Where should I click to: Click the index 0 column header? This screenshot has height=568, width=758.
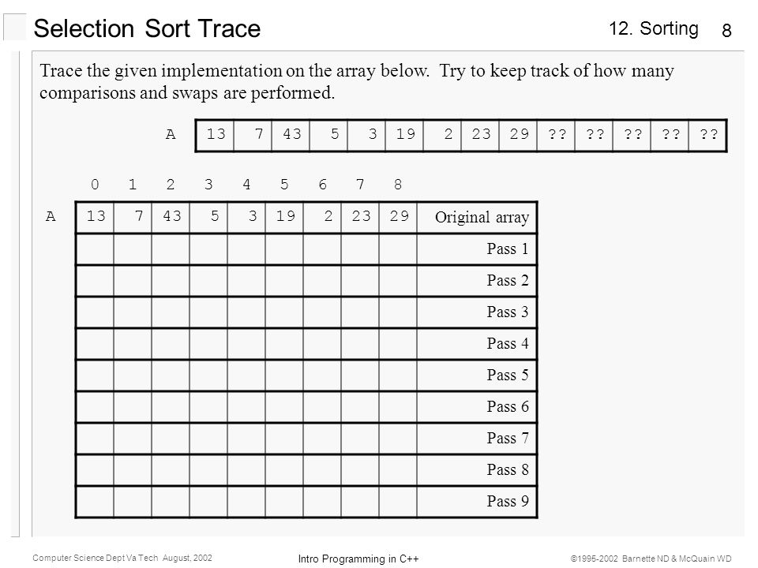[x=95, y=185]
